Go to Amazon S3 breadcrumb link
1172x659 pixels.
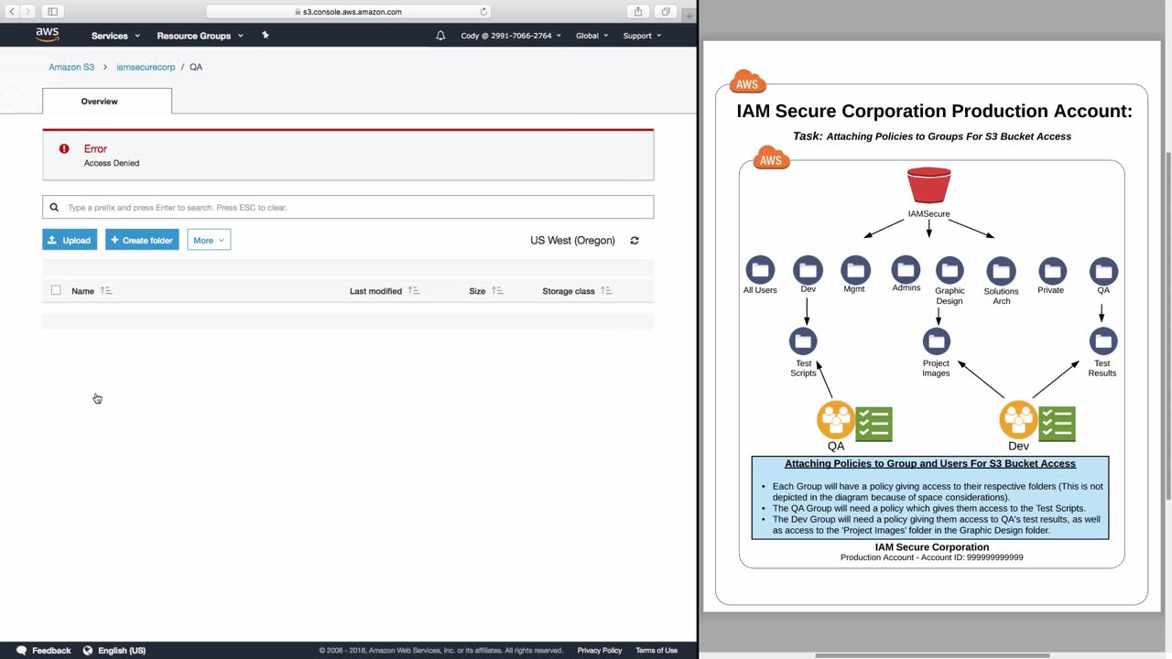pyautogui.click(x=71, y=67)
